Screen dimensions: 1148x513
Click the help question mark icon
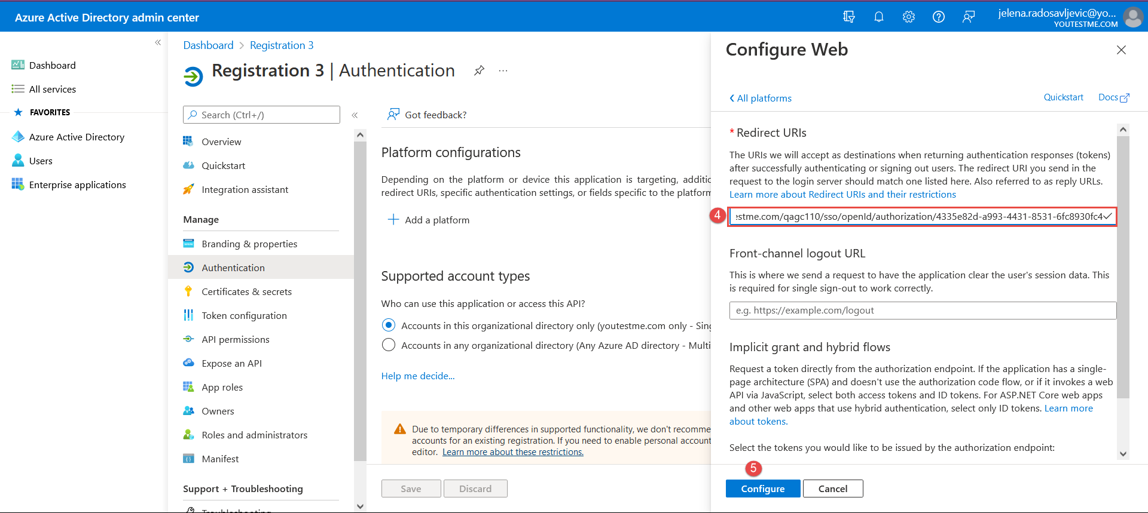[938, 17]
